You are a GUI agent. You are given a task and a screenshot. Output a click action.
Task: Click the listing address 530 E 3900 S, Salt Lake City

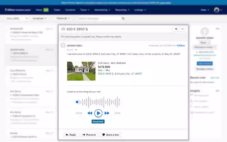click(x=120, y=73)
